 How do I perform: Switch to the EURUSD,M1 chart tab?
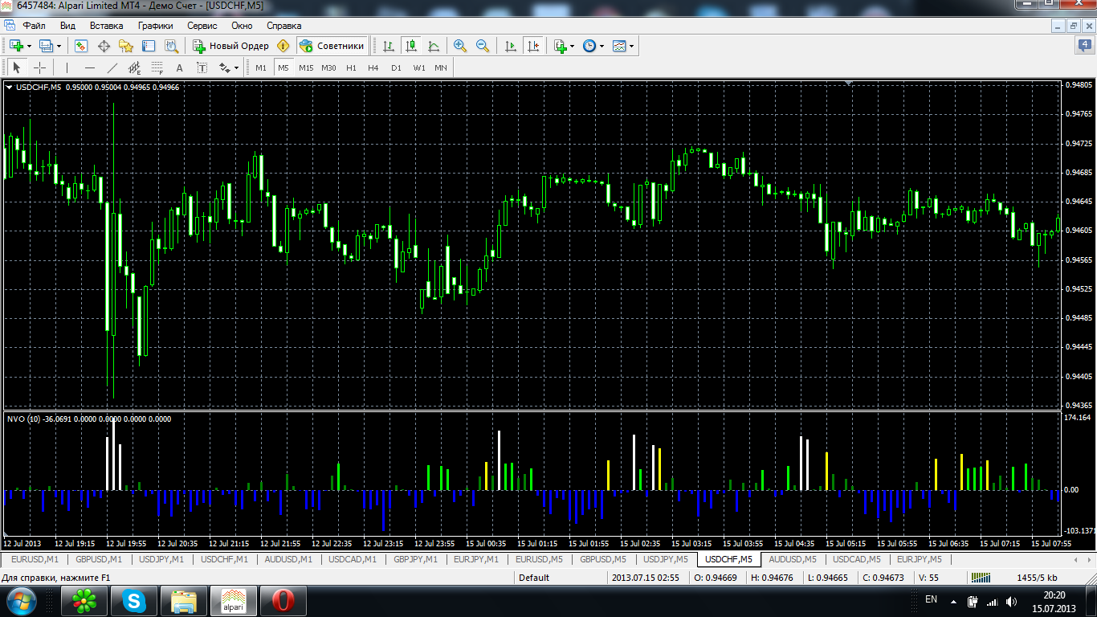[35, 559]
